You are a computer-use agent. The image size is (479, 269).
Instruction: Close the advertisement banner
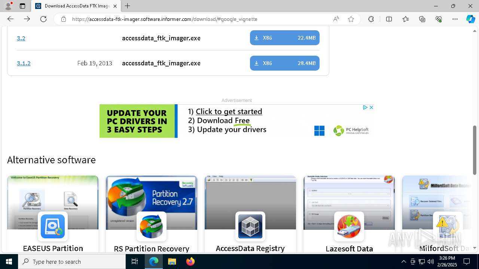tap(371, 107)
